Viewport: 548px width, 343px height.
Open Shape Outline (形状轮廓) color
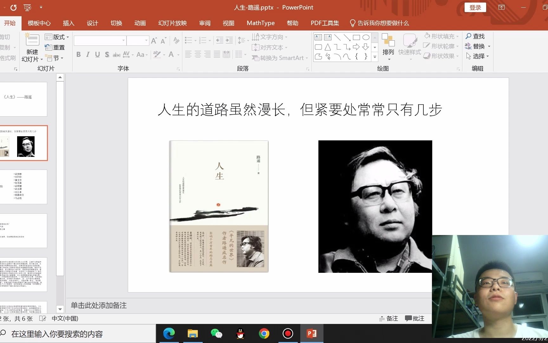click(x=441, y=46)
